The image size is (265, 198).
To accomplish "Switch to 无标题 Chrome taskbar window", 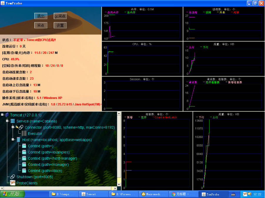I will [x=184, y=194].
